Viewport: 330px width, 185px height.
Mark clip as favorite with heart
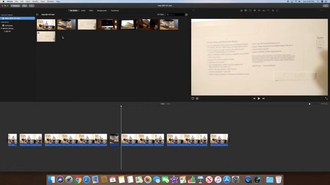193,98
